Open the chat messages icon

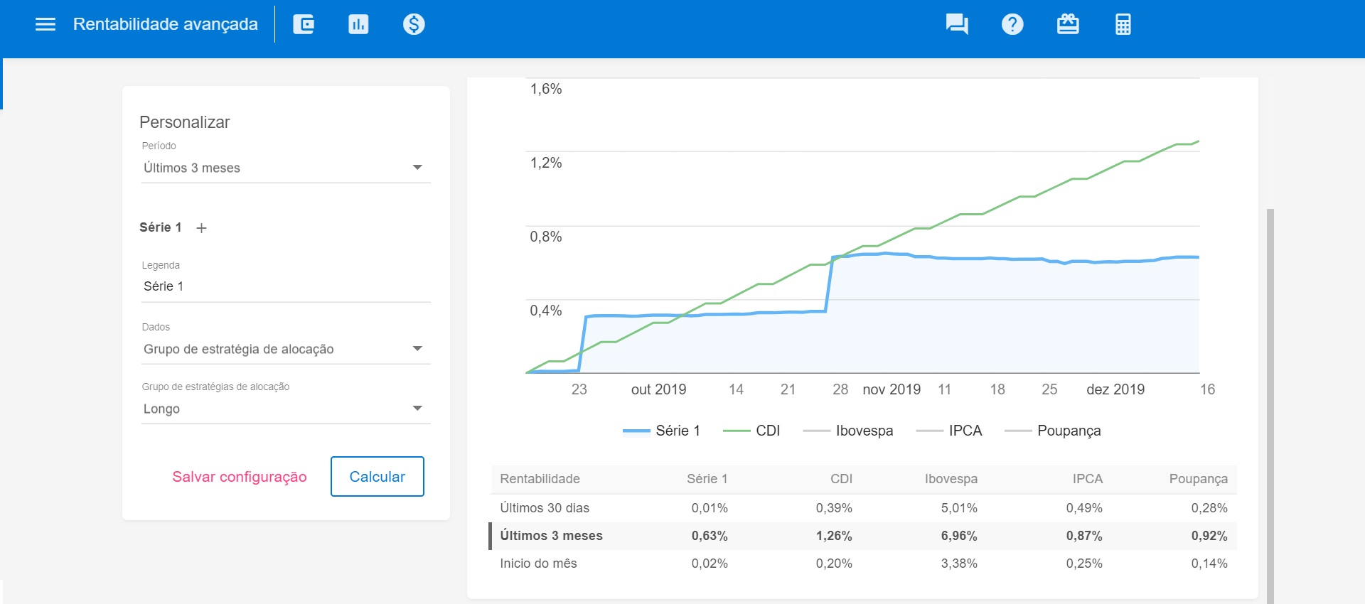(957, 24)
